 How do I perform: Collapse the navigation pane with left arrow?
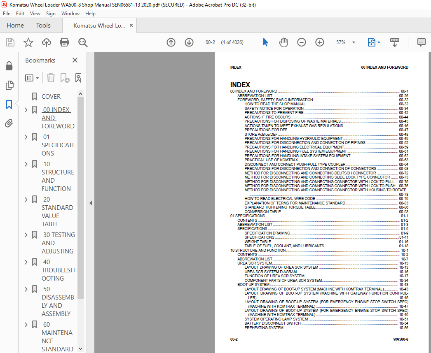click(91, 203)
